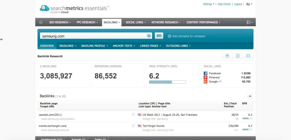Expand Backlinks table with plus button
291x140 pixels.
coord(250,96)
